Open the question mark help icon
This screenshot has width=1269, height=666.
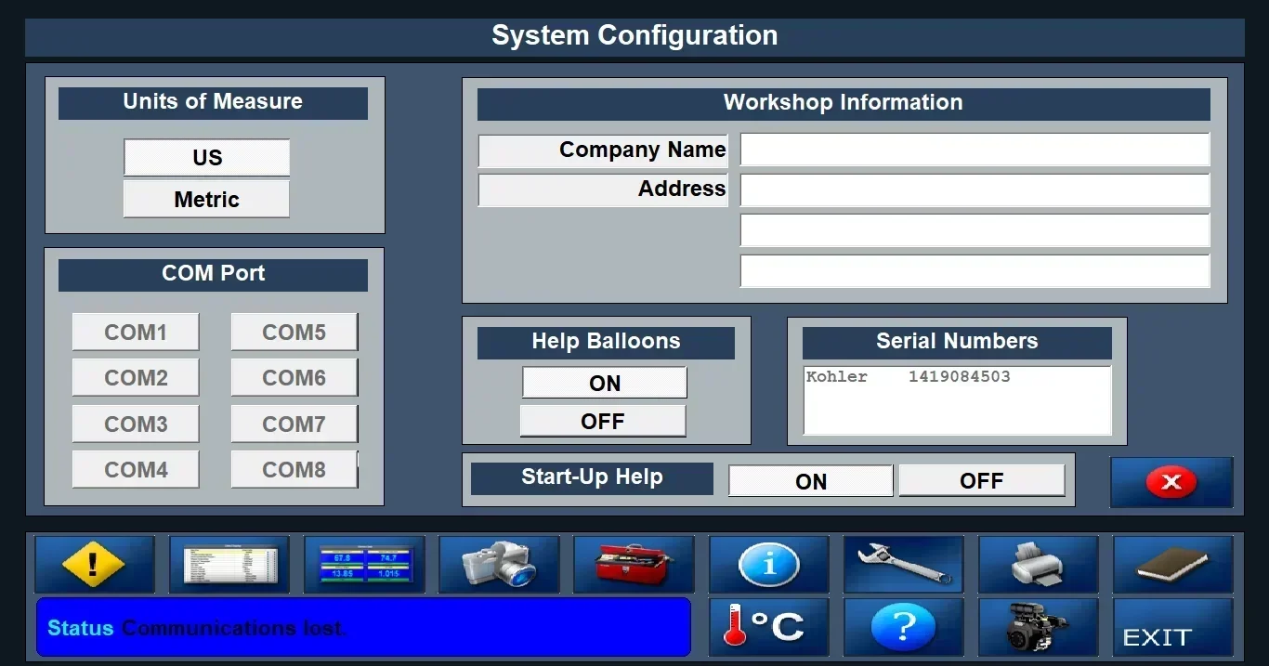click(903, 627)
